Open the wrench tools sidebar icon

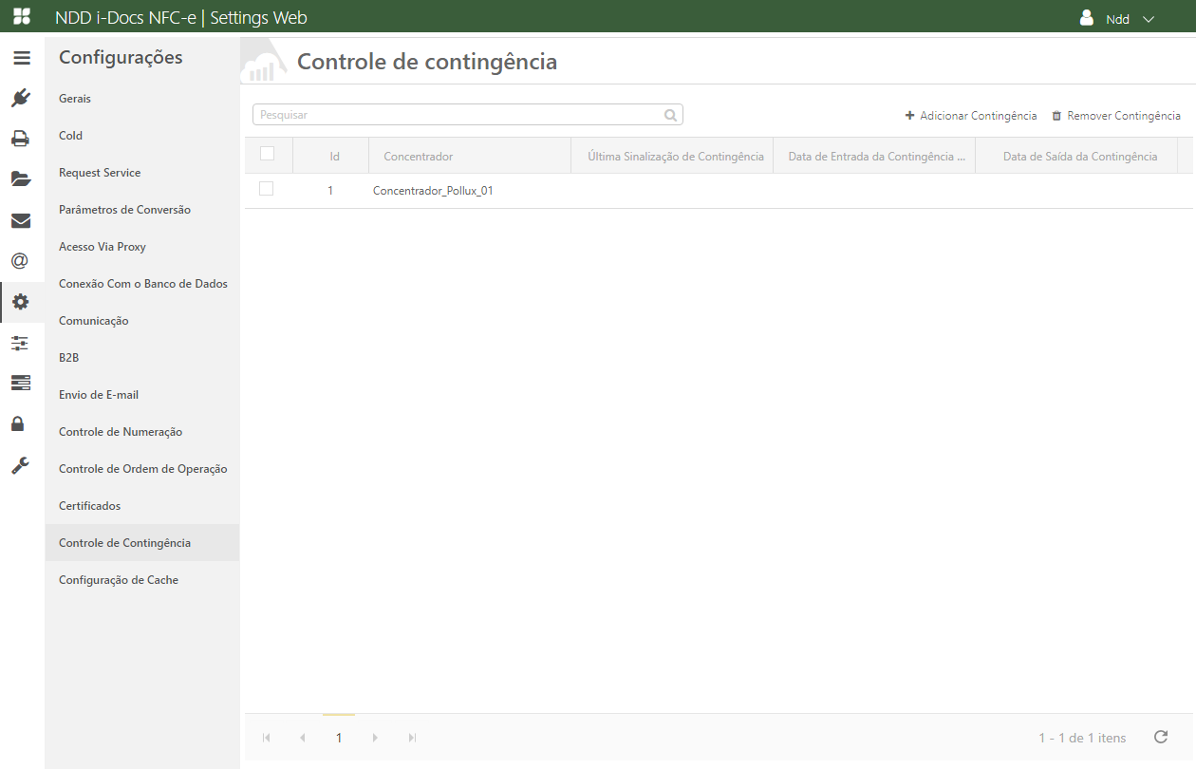(21, 464)
